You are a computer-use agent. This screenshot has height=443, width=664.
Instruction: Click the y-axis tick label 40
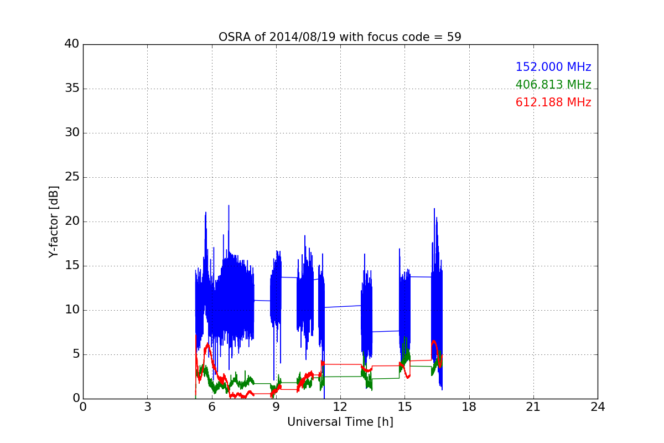pyautogui.click(x=72, y=44)
